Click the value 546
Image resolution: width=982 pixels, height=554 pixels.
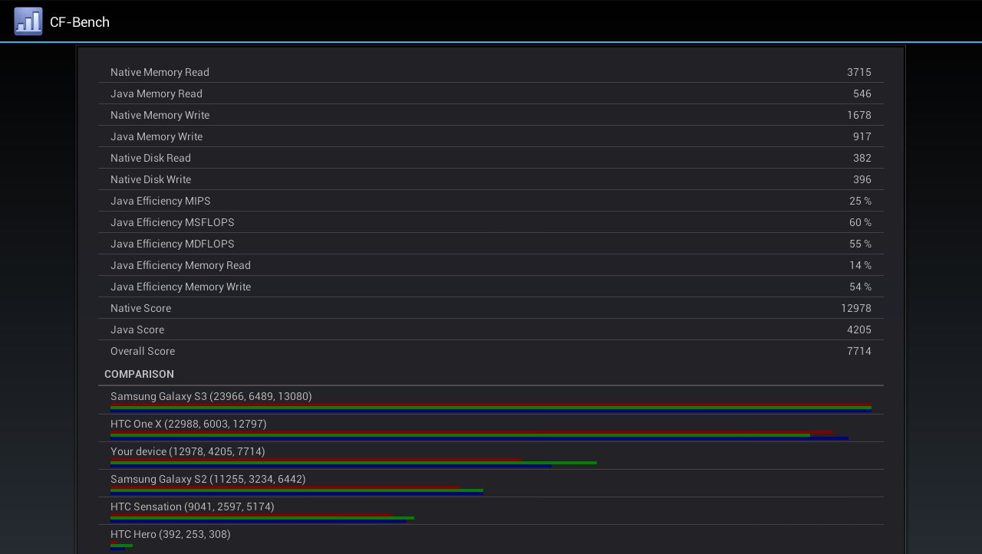tap(862, 93)
